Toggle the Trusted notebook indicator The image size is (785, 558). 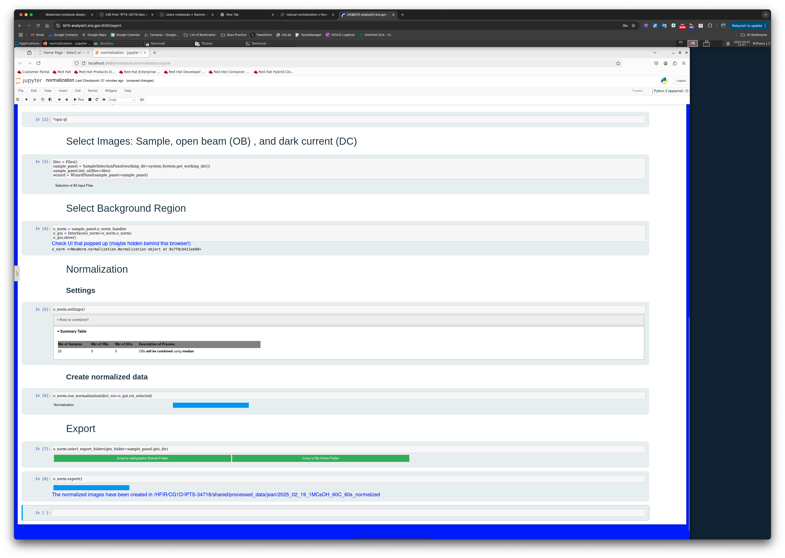637,91
